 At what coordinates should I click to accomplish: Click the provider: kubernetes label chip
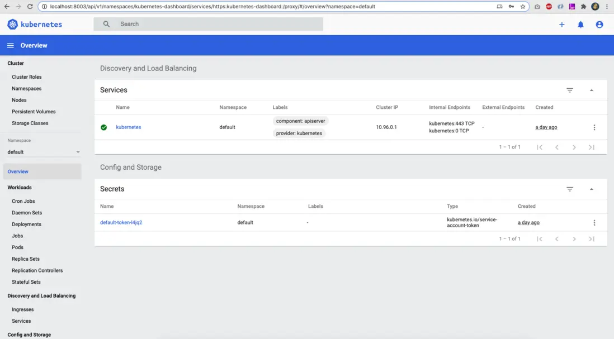[299, 133]
